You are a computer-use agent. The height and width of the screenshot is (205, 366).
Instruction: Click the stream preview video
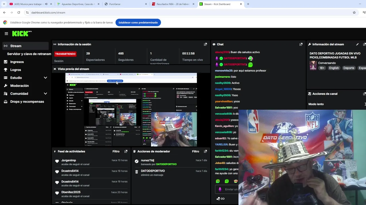tap(131, 110)
